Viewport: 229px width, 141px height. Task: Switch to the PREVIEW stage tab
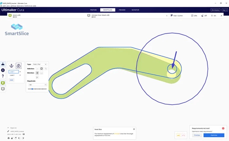[x=122, y=10]
